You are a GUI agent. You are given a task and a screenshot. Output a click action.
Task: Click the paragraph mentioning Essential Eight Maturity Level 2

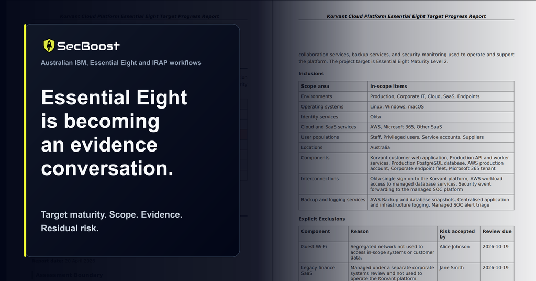406,58
